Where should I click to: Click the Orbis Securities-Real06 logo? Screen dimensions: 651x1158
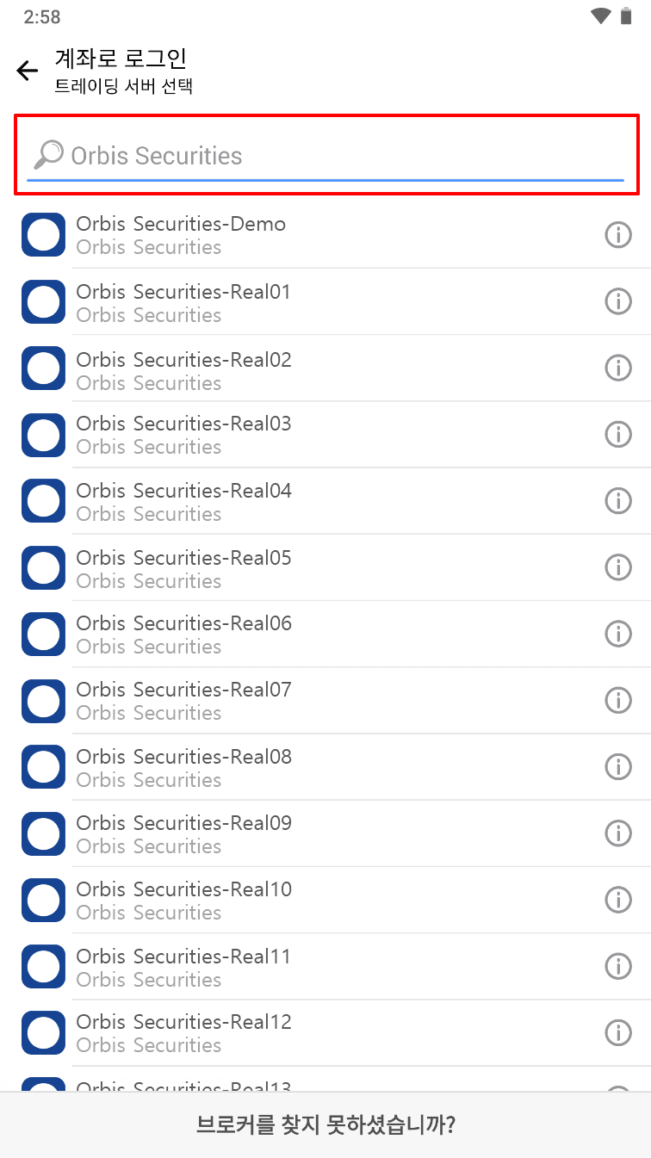click(43, 634)
